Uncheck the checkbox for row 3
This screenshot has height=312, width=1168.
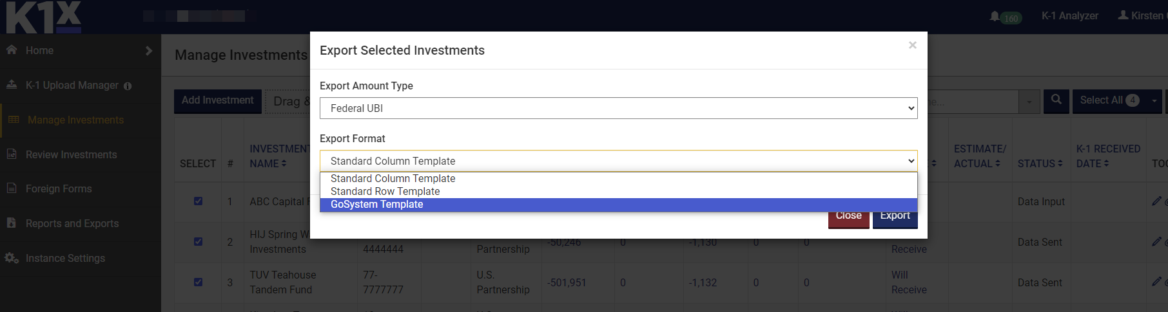[x=199, y=282]
